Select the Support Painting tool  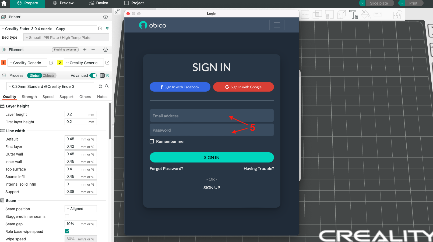pyautogui.click(x=329, y=15)
